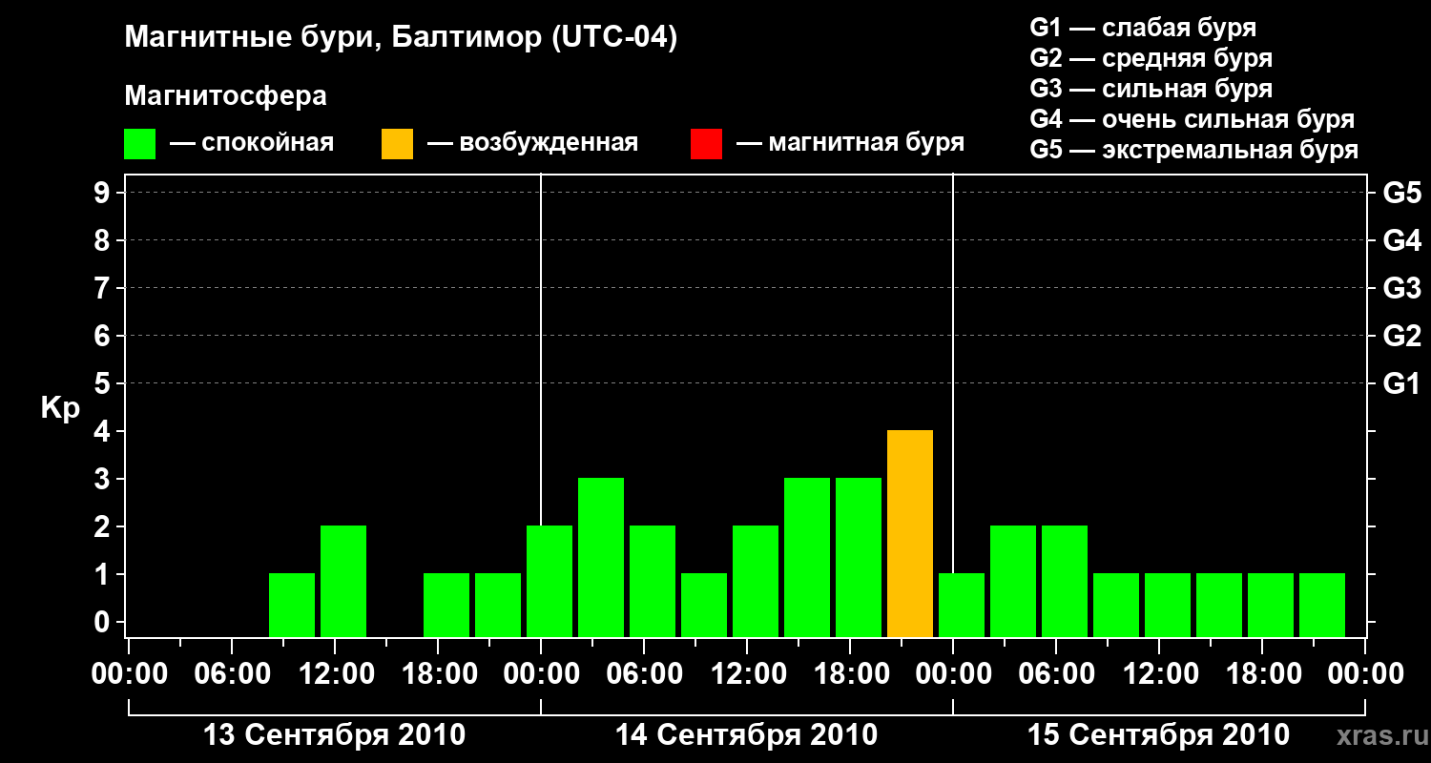Click the 'G4 — очень сильная буря' legend line
Screen dimensions: 1431x763
click(1192, 119)
